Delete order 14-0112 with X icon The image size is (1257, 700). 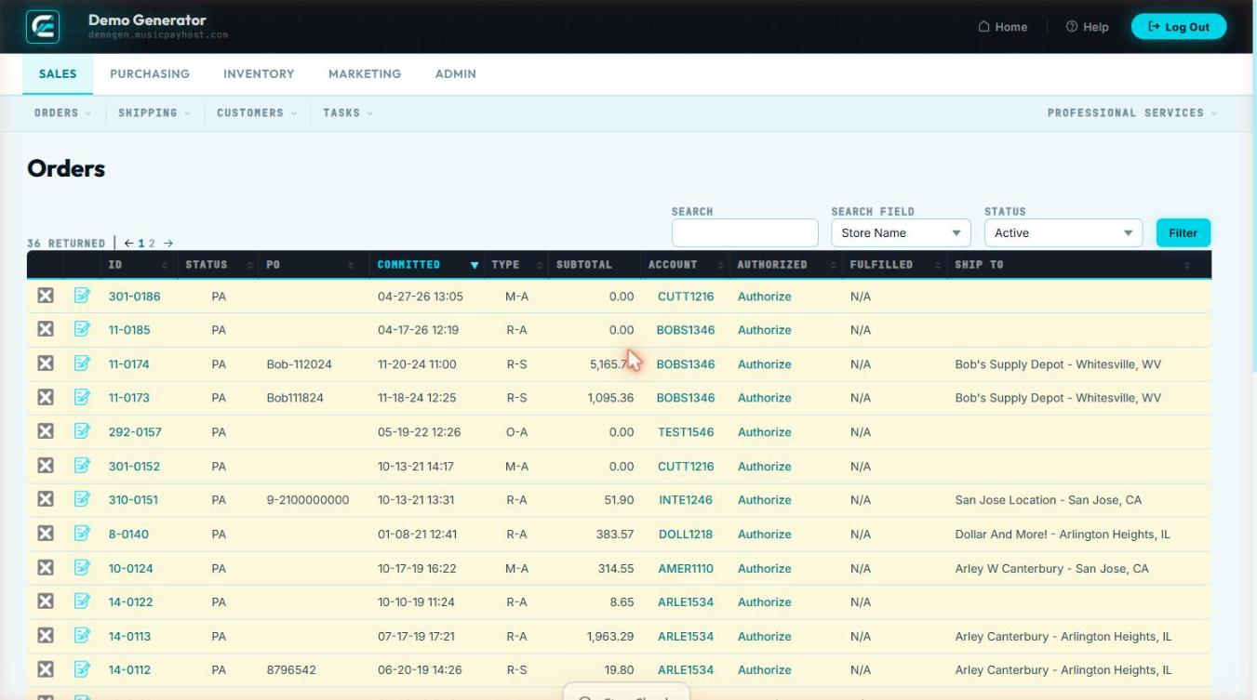pyautogui.click(x=46, y=669)
